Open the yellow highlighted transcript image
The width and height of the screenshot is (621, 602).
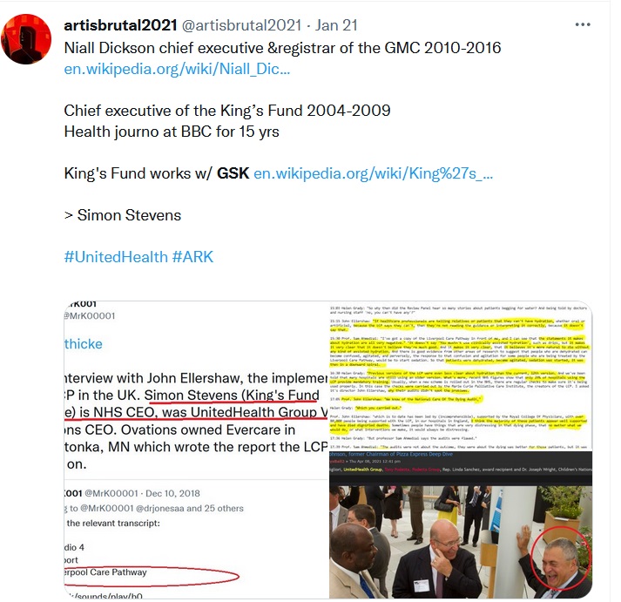click(x=461, y=375)
